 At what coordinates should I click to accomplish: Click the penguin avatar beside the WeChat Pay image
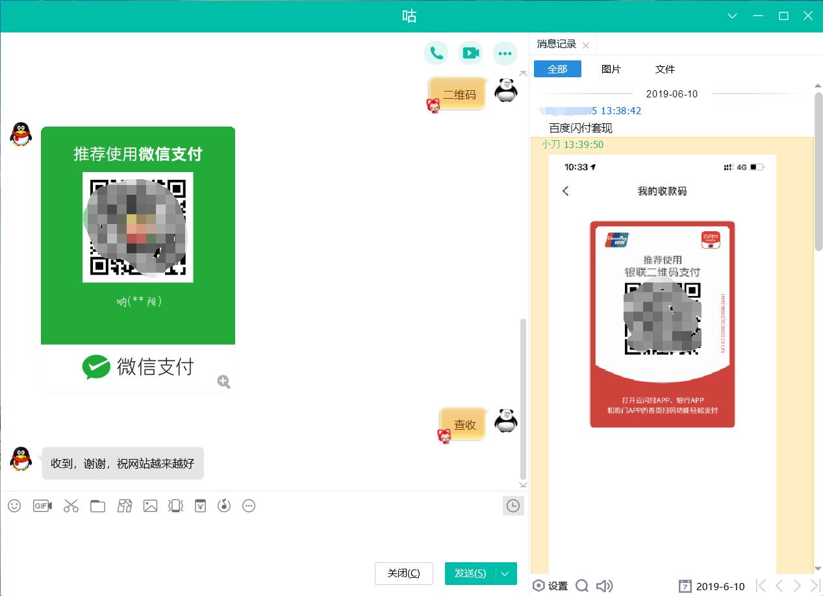pos(21,134)
